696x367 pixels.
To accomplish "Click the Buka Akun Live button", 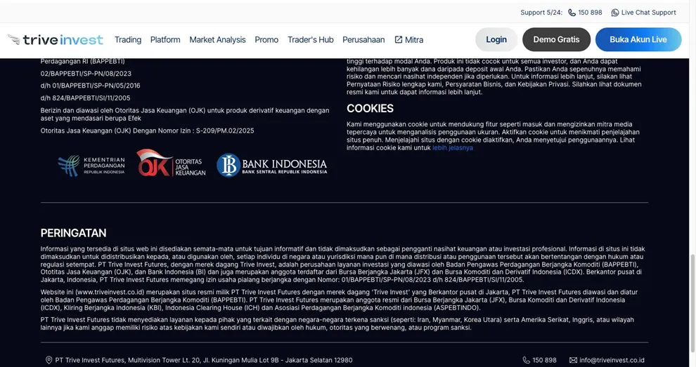I will tap(638, 39).
